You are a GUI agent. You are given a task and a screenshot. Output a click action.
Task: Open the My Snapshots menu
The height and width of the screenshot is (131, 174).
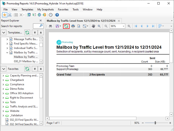point(46,9)
